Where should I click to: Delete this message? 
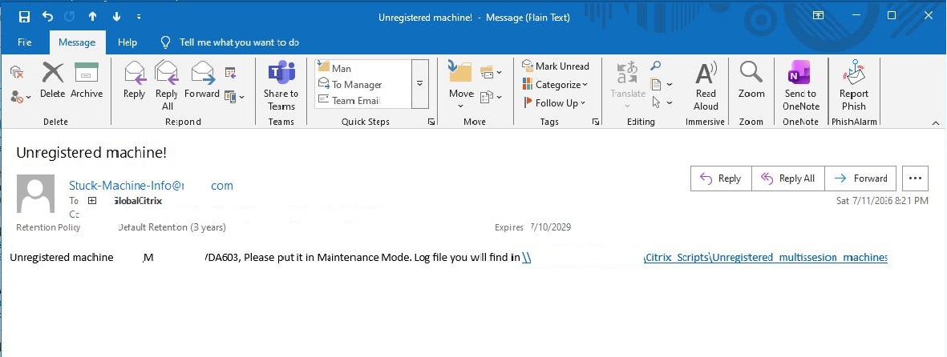click(53, 79)
